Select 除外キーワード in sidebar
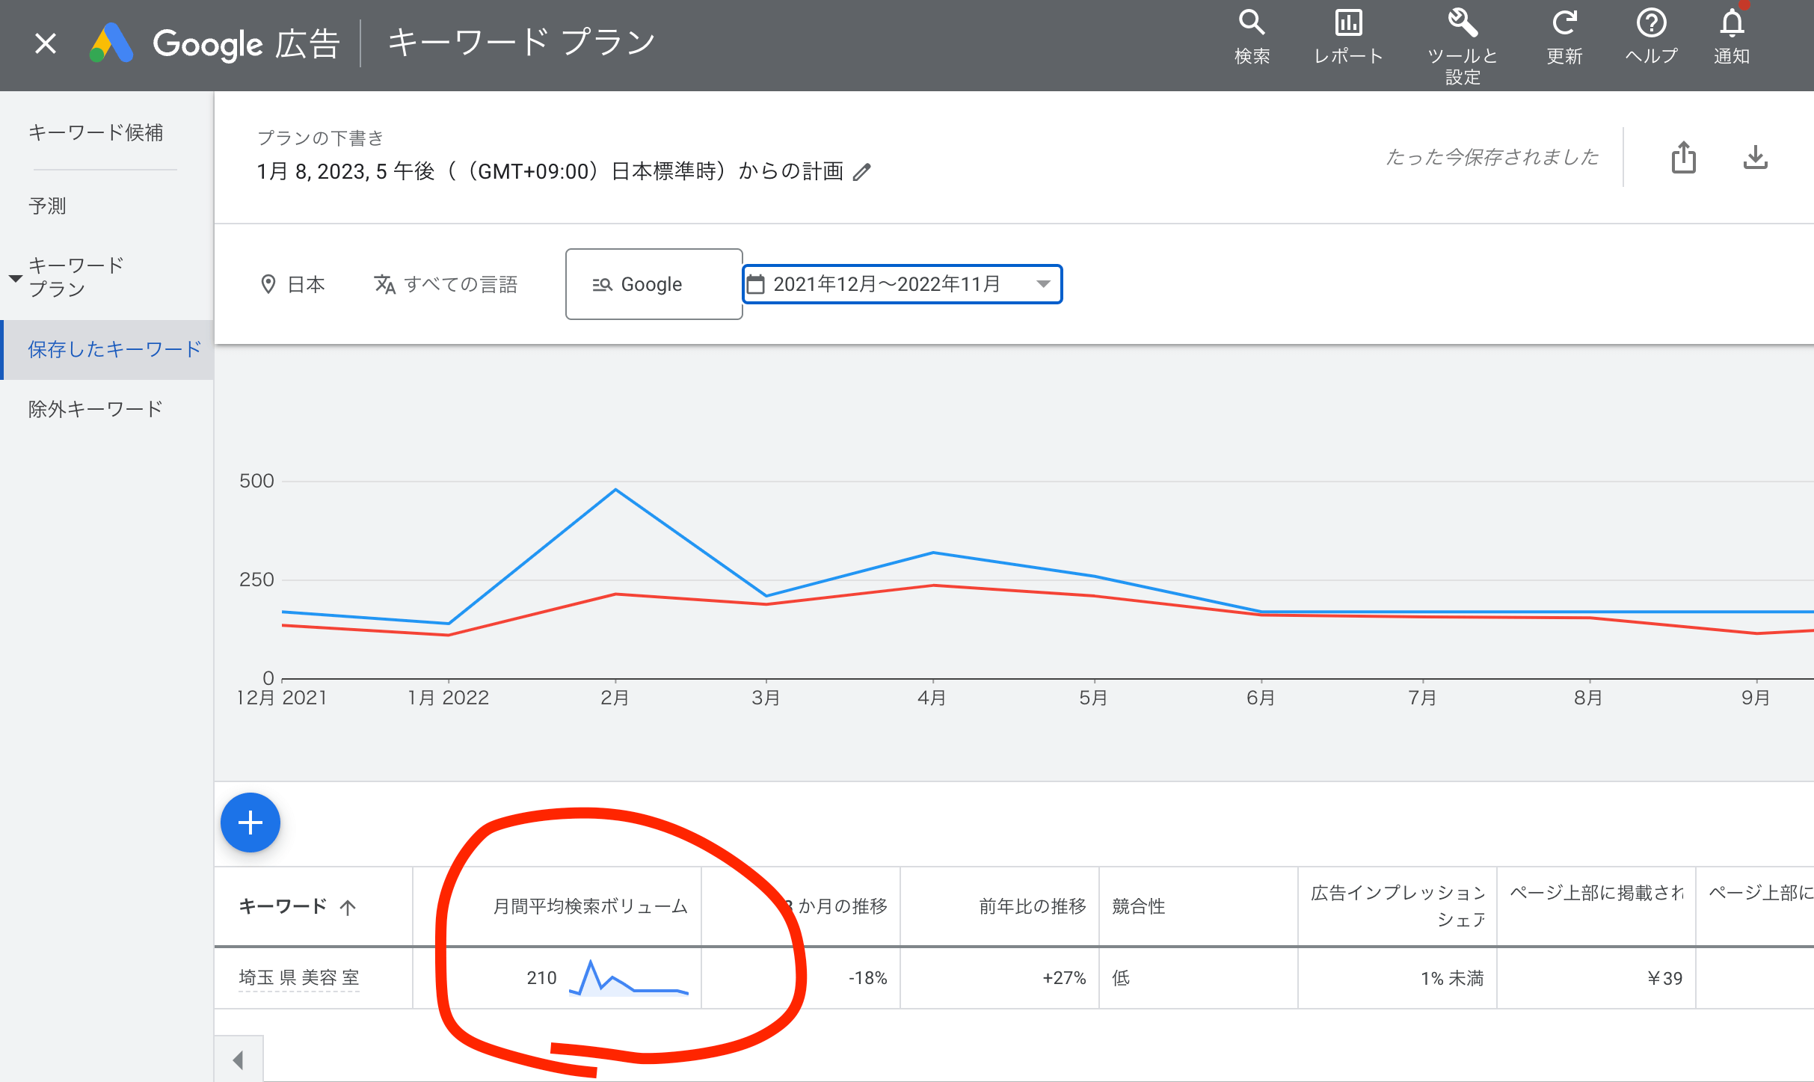Image resolution: width=1814 pixels, height=1082 pixels. click(x=96, y=409)
